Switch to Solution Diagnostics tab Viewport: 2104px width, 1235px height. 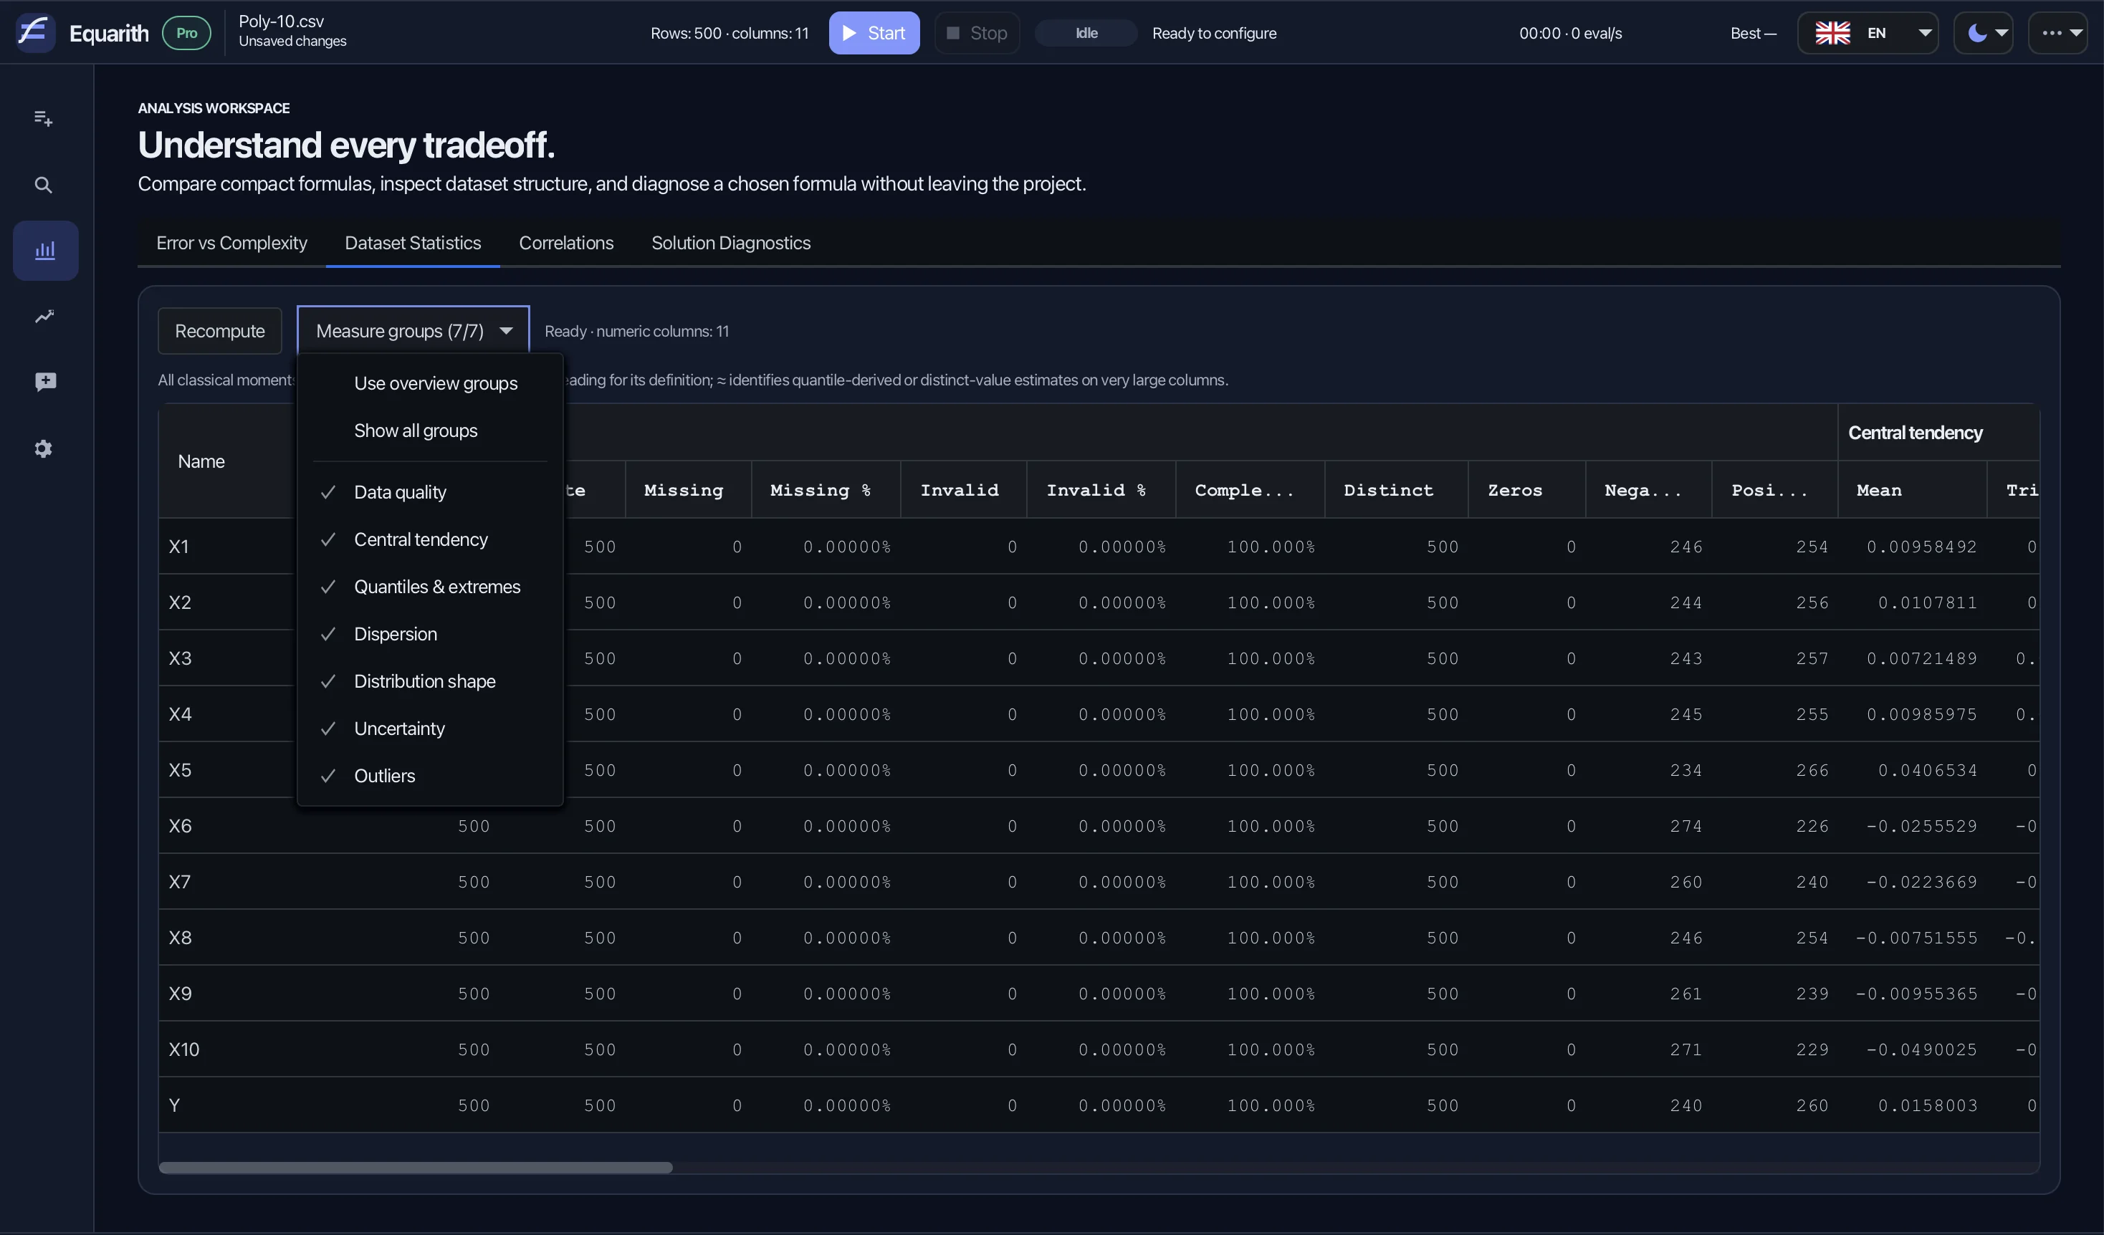coord(730,243)
